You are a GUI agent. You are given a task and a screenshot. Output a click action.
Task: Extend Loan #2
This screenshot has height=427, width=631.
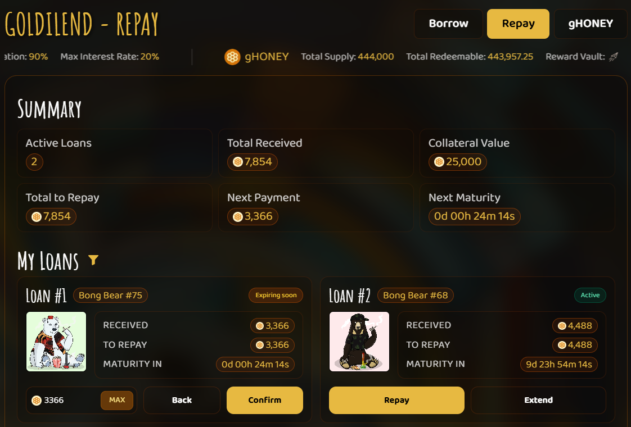pyautogui.click(x=538, y=401)
